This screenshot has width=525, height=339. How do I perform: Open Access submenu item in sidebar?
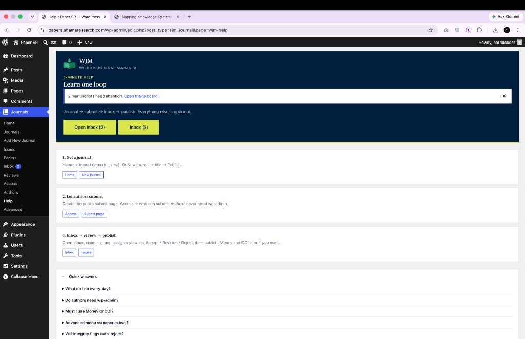point(10,184)
